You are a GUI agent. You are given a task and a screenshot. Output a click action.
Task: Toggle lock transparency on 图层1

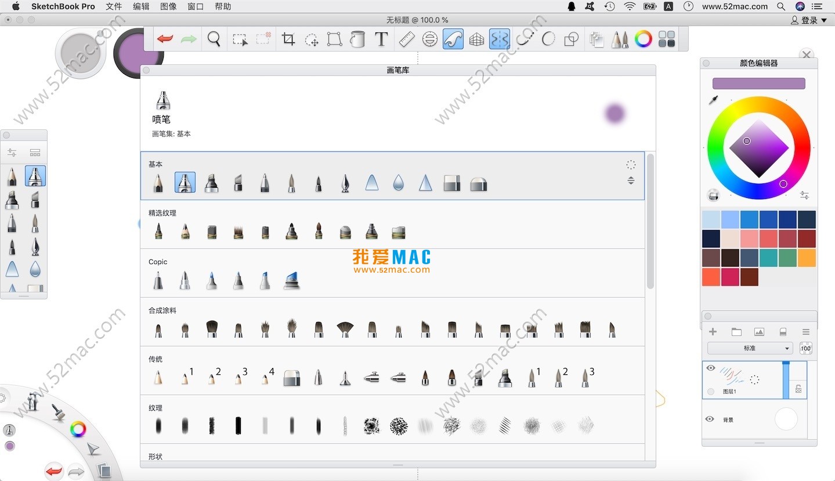tap(798, 389)
